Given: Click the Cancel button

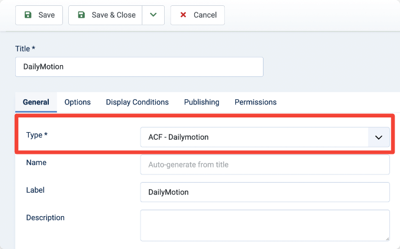Looking at the screenshot, I should [x=198, y=15].
